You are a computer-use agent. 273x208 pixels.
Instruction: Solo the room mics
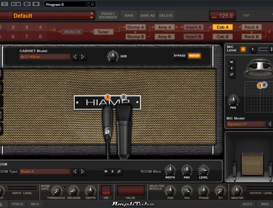point(112,171)
